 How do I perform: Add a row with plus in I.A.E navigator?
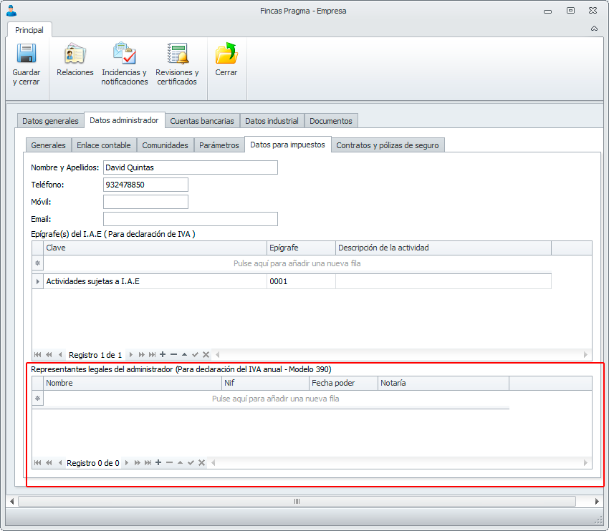point(163,355)
